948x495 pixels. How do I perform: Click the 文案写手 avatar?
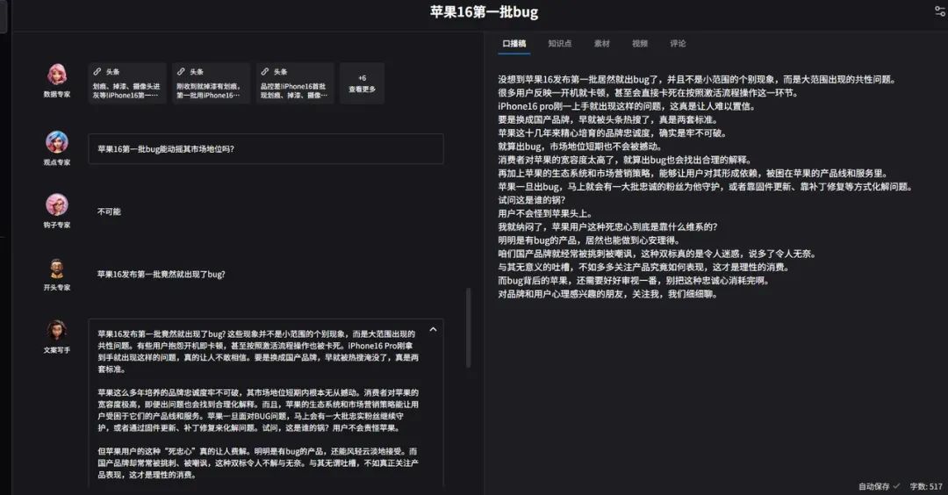click(57, 331)
